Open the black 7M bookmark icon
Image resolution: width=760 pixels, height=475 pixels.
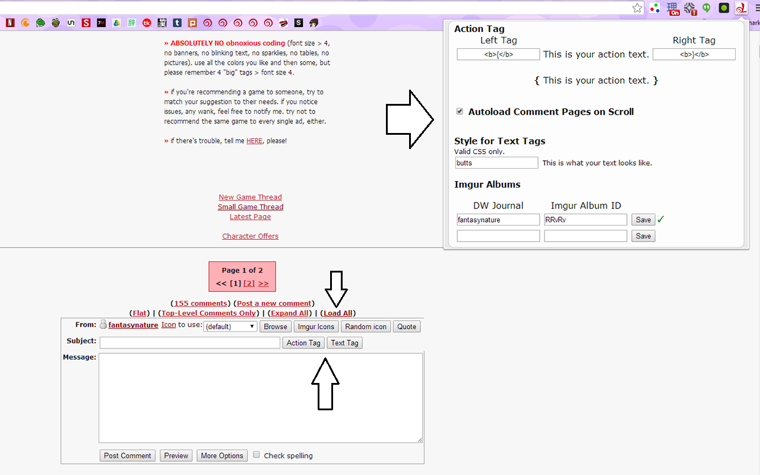coord(102,23)
